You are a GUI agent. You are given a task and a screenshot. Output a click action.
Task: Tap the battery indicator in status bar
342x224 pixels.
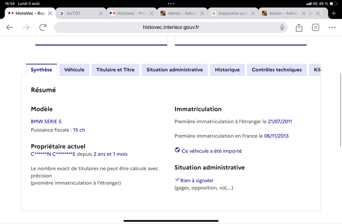tap(333, 3)
